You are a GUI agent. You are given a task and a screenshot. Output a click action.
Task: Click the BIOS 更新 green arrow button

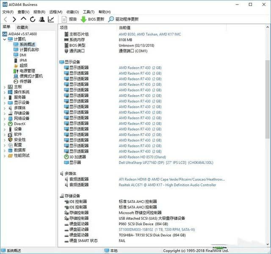coord(92,19)
